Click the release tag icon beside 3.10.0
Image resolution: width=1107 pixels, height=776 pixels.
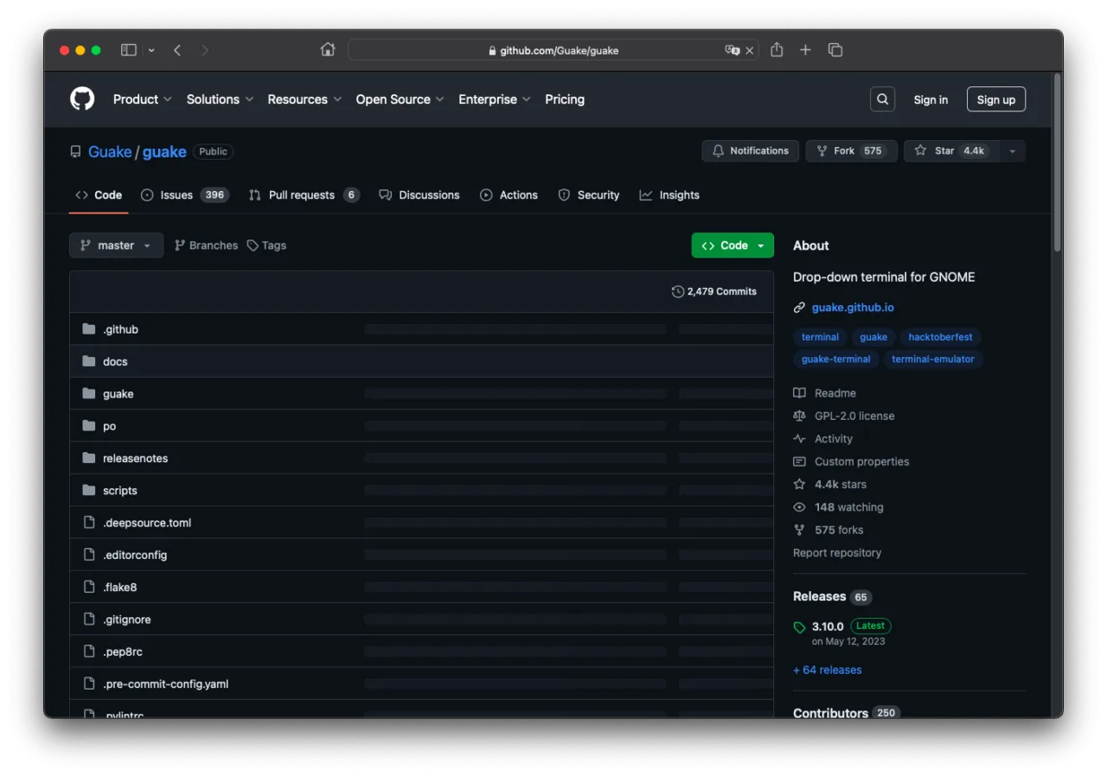(x=799, y=627)
